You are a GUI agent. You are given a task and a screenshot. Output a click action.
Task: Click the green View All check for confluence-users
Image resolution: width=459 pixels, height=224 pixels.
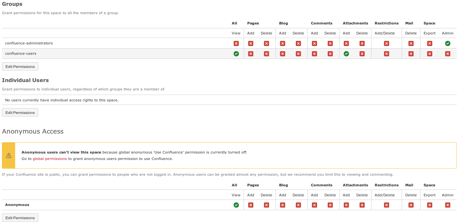(x=236, y=53)
